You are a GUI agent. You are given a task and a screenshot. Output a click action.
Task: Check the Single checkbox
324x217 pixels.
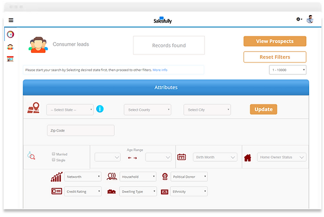tap(53, 160)
